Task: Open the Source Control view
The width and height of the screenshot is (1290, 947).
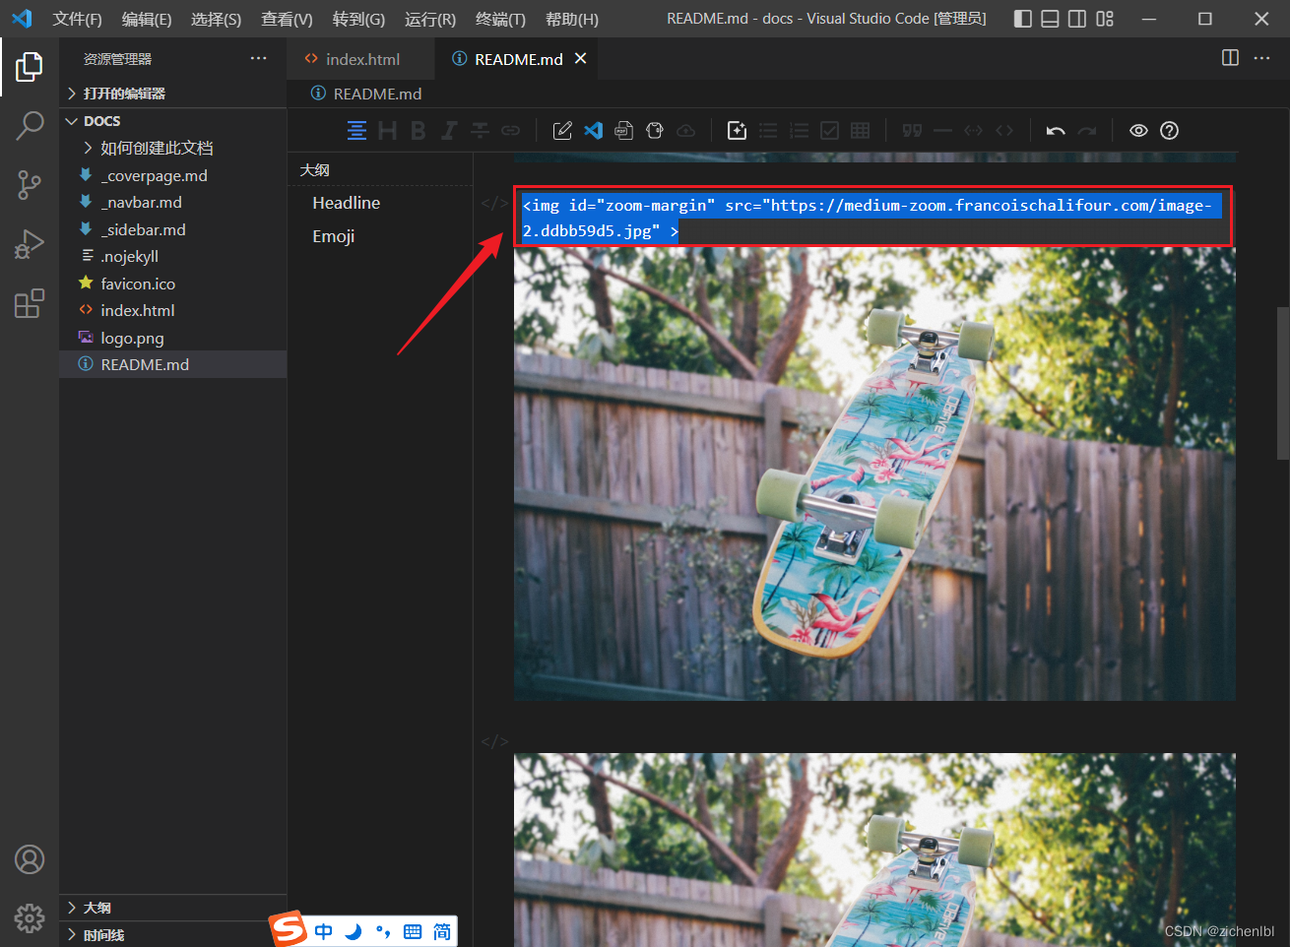Action: [30, 185]
